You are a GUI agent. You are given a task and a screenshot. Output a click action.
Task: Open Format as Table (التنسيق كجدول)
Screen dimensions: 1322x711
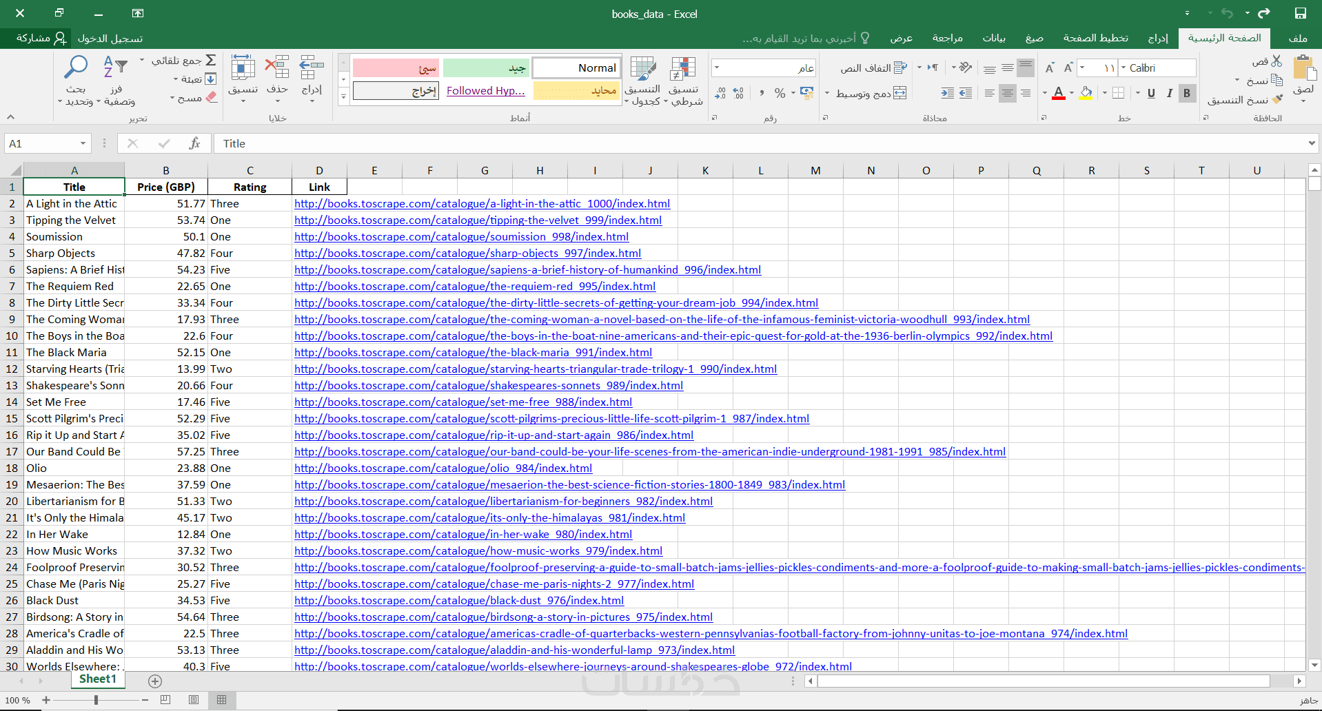point(642,81)
